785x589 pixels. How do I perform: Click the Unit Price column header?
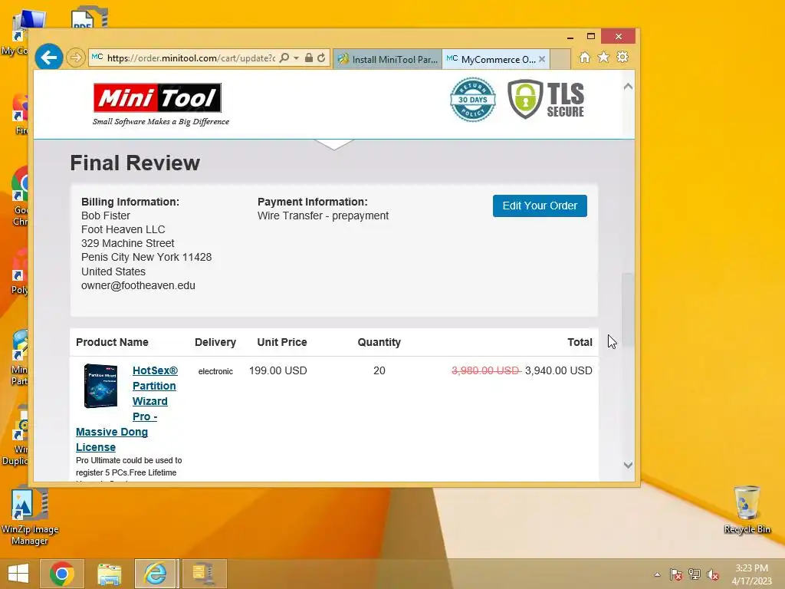(282, 342)
